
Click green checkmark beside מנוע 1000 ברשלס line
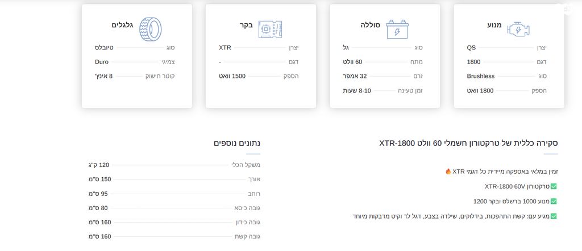[554, 202]
